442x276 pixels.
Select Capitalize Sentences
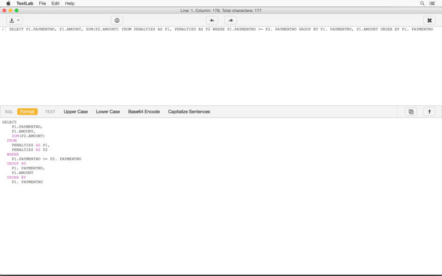189,112
